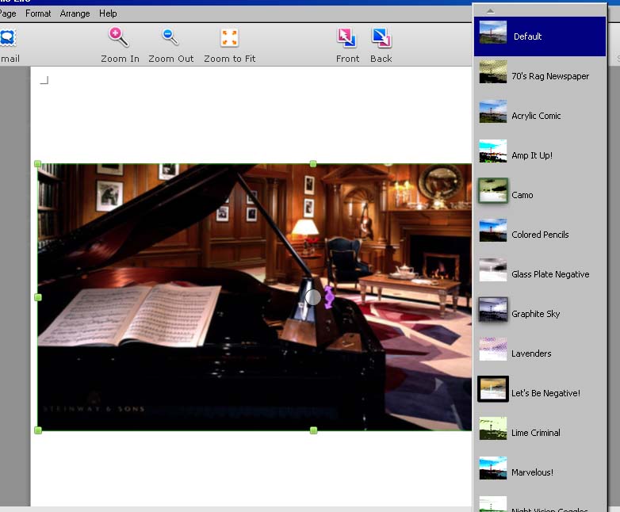Click the filter list scroll-up arrow

(490, 11)
